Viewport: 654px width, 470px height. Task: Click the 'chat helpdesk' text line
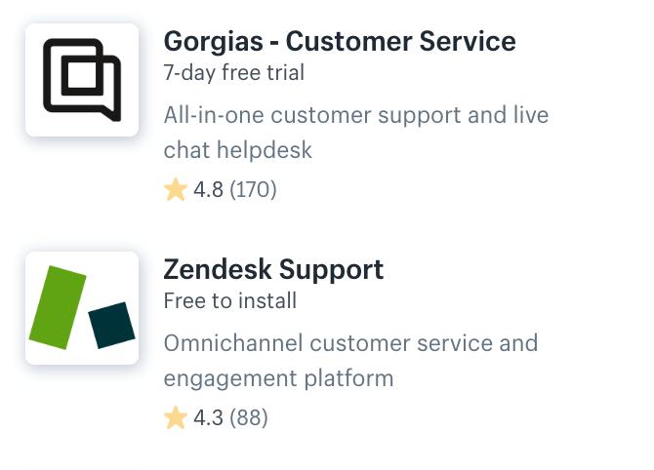point(238,150)
